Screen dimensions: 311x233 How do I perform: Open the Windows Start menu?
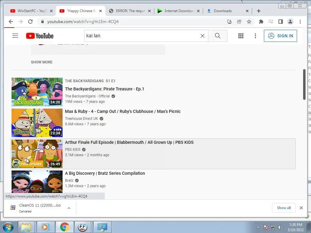8,227
